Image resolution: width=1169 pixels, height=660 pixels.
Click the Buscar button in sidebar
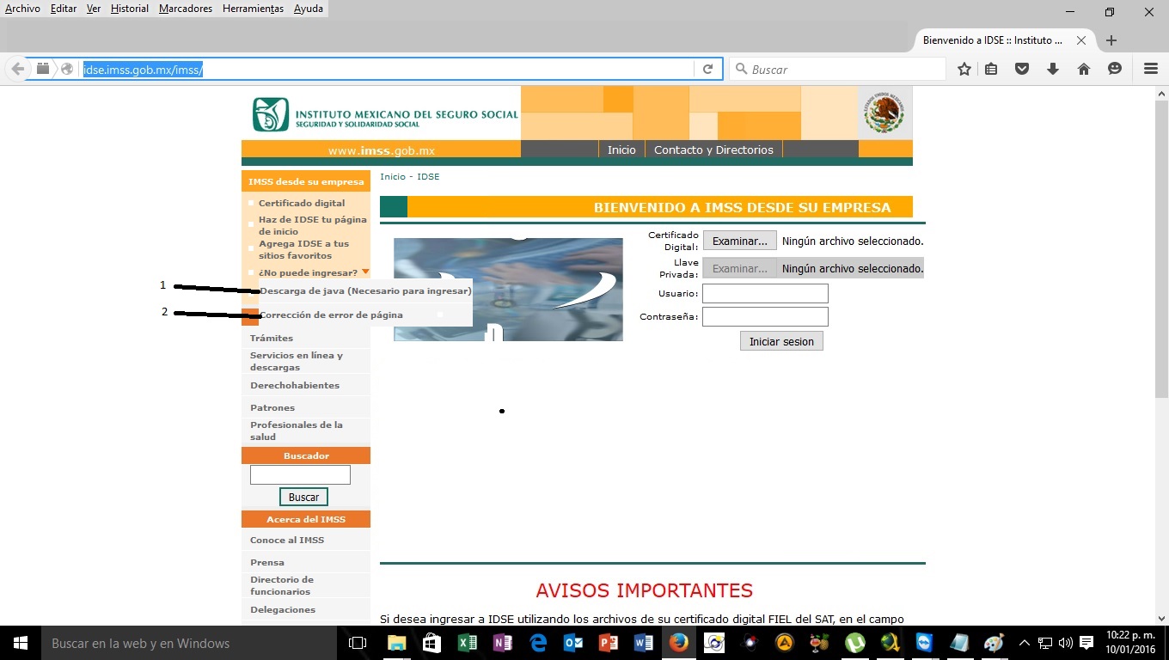[303, 497]
